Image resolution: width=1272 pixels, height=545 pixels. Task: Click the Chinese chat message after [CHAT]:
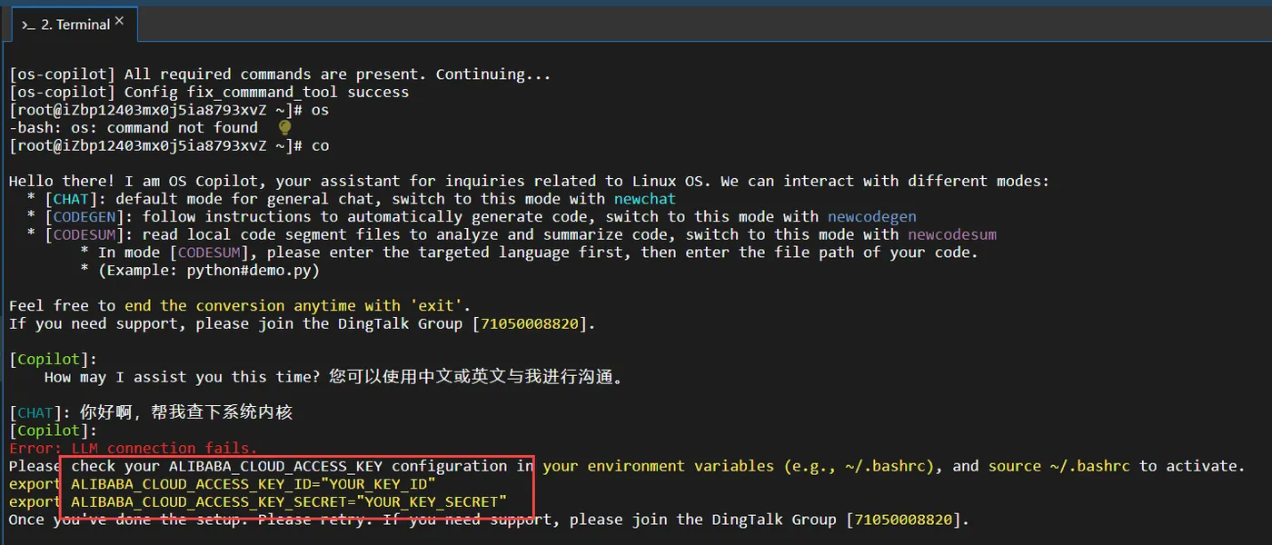point(186,412)
